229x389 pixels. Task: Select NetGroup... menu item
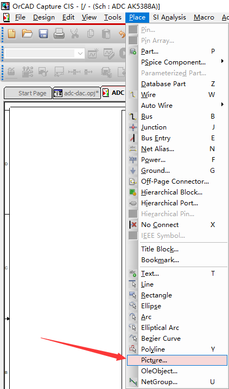(177, 381)
